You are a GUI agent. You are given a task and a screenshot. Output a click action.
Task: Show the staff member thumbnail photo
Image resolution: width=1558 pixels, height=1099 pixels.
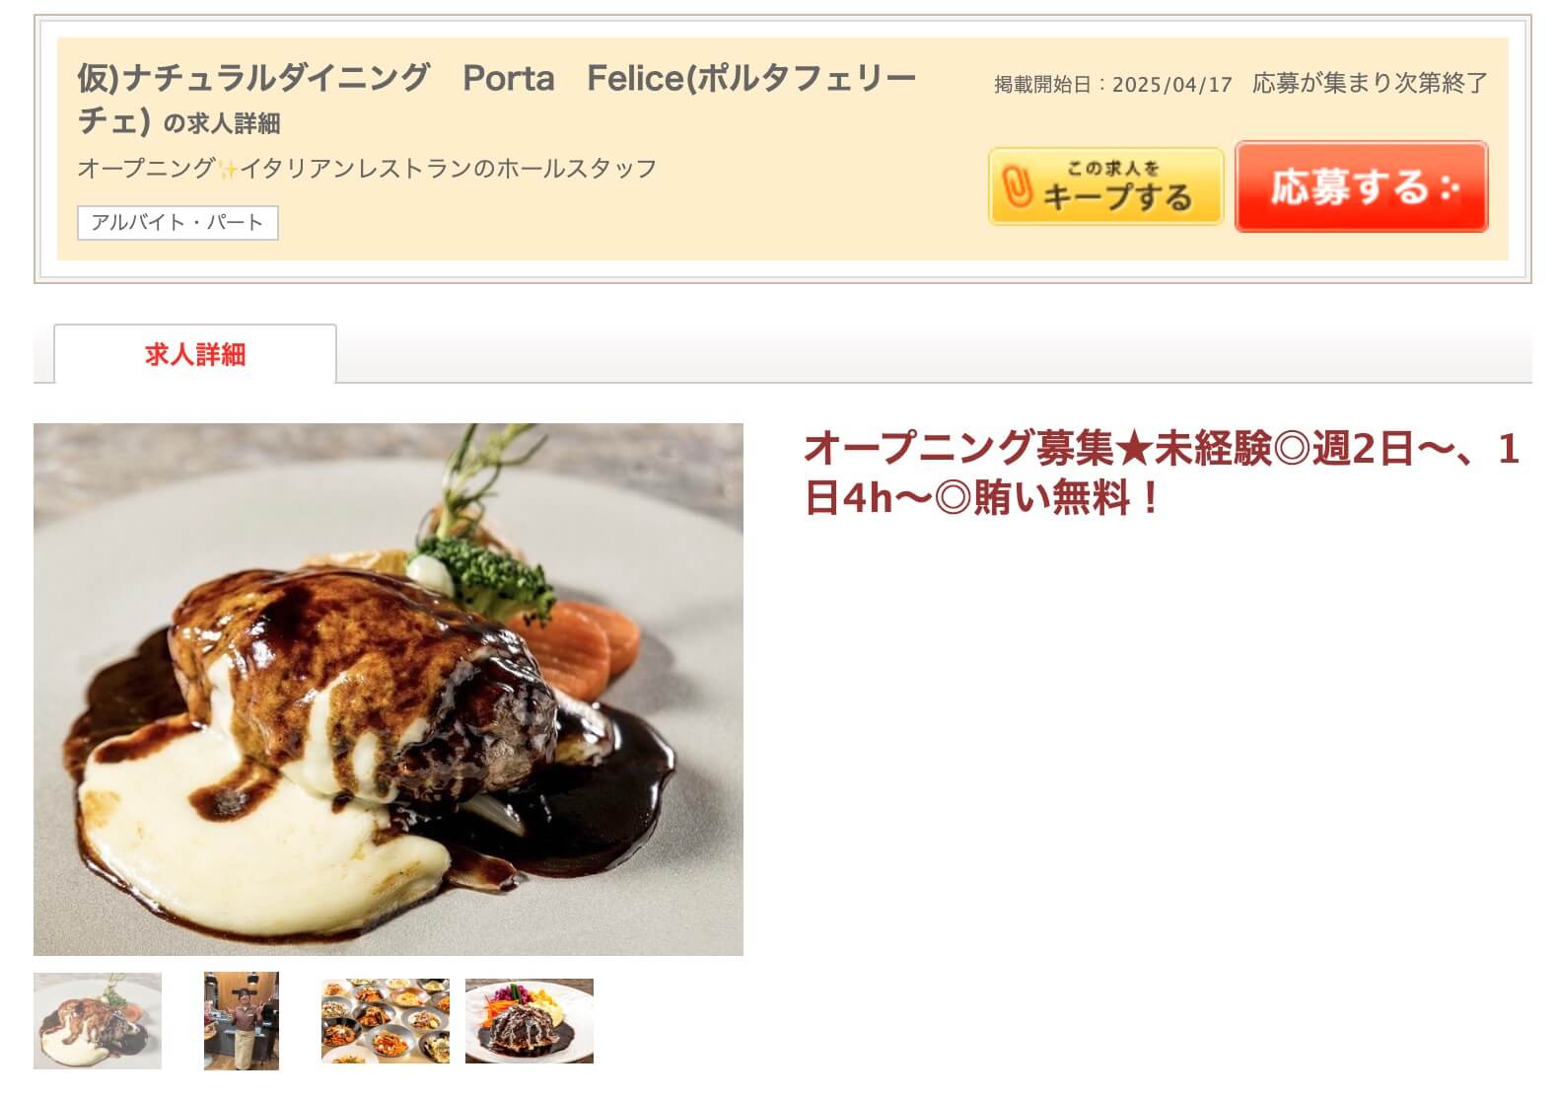click(242, 1021)
